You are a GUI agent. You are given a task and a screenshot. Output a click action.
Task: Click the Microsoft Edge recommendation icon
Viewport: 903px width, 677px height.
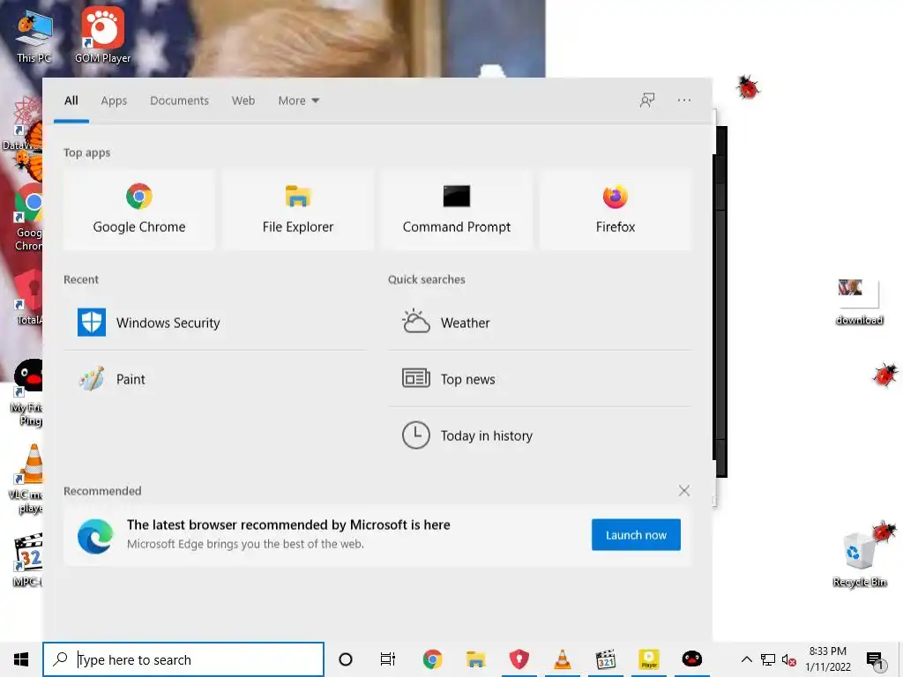click(x=95, y=535)
